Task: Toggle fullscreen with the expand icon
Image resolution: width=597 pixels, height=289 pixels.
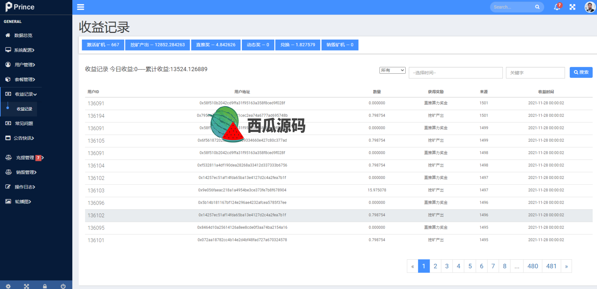Action: coord(572,7)
